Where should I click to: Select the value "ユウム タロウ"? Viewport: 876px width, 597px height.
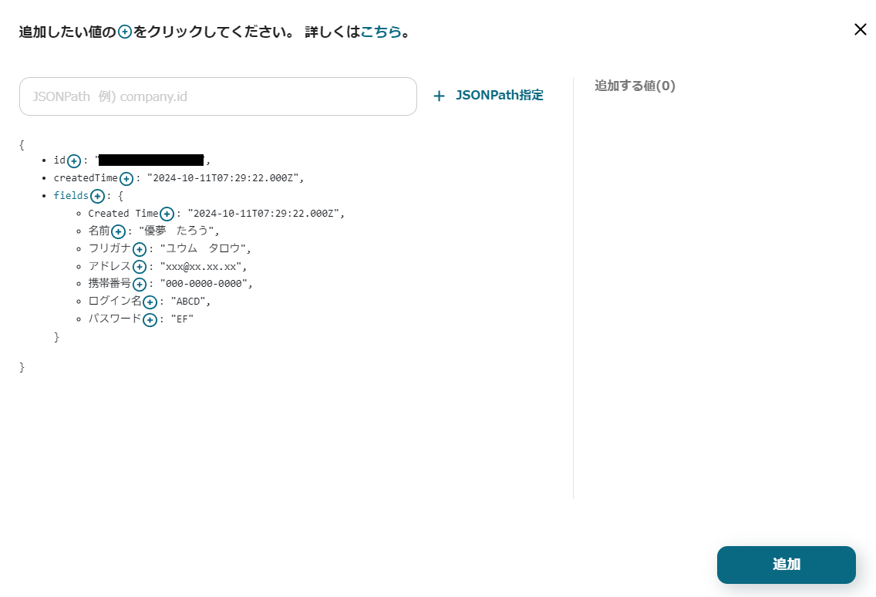[x=204, y=248]
